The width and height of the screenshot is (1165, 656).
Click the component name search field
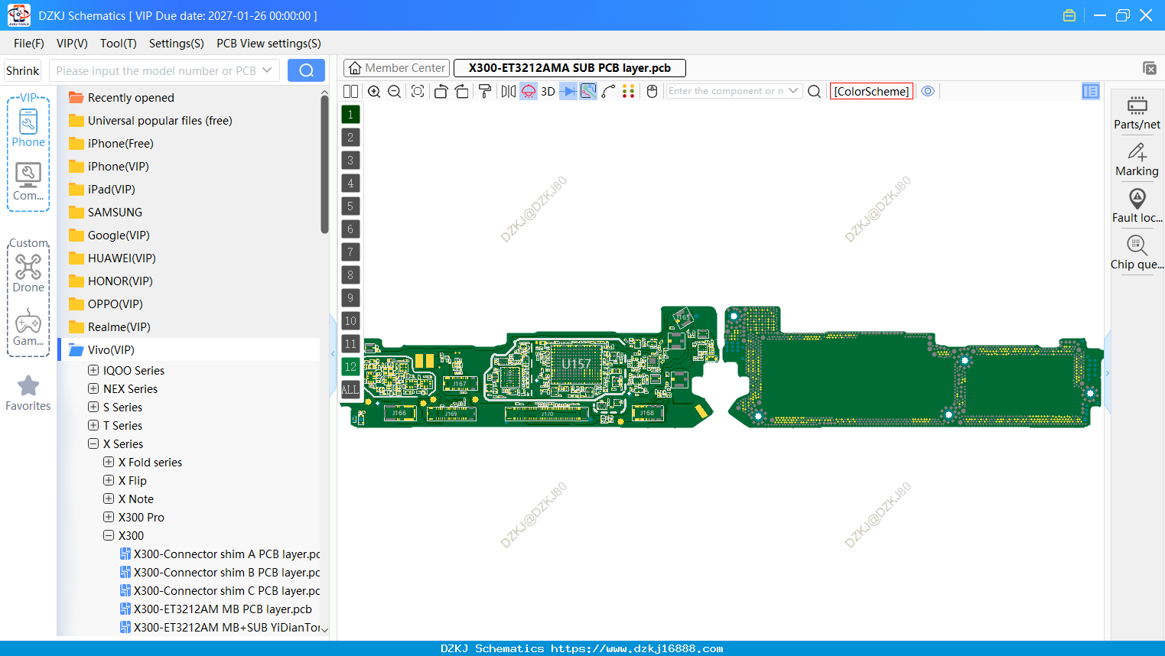pos(725,91)
